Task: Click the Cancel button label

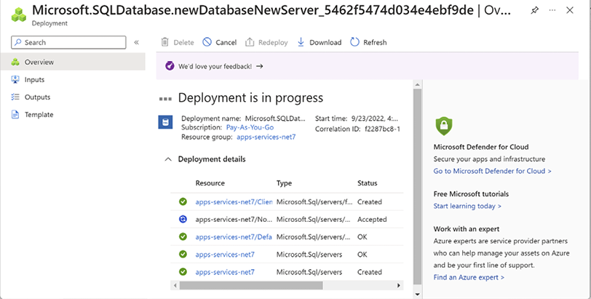Action: [x=226, y=42]
